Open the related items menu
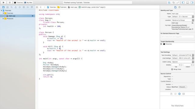Screen dimensions: 195x109 [x=37, y=7]
